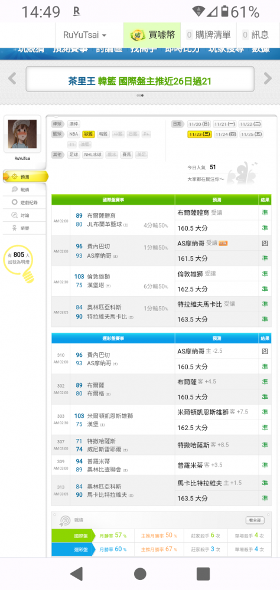Image resolution: width=280 pixels, height=590 pixels.
Task: Select the 韓籃 league filter
Action: (102, 134)
